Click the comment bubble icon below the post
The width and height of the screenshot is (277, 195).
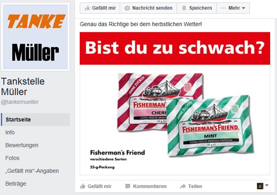click(x=127, y=186)
